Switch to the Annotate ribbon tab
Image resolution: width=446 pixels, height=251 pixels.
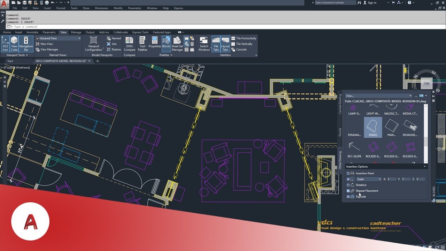click(32, 32)
